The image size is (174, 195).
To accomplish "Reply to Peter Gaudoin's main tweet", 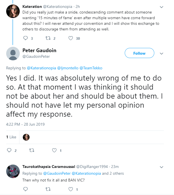I will point(9,150).
